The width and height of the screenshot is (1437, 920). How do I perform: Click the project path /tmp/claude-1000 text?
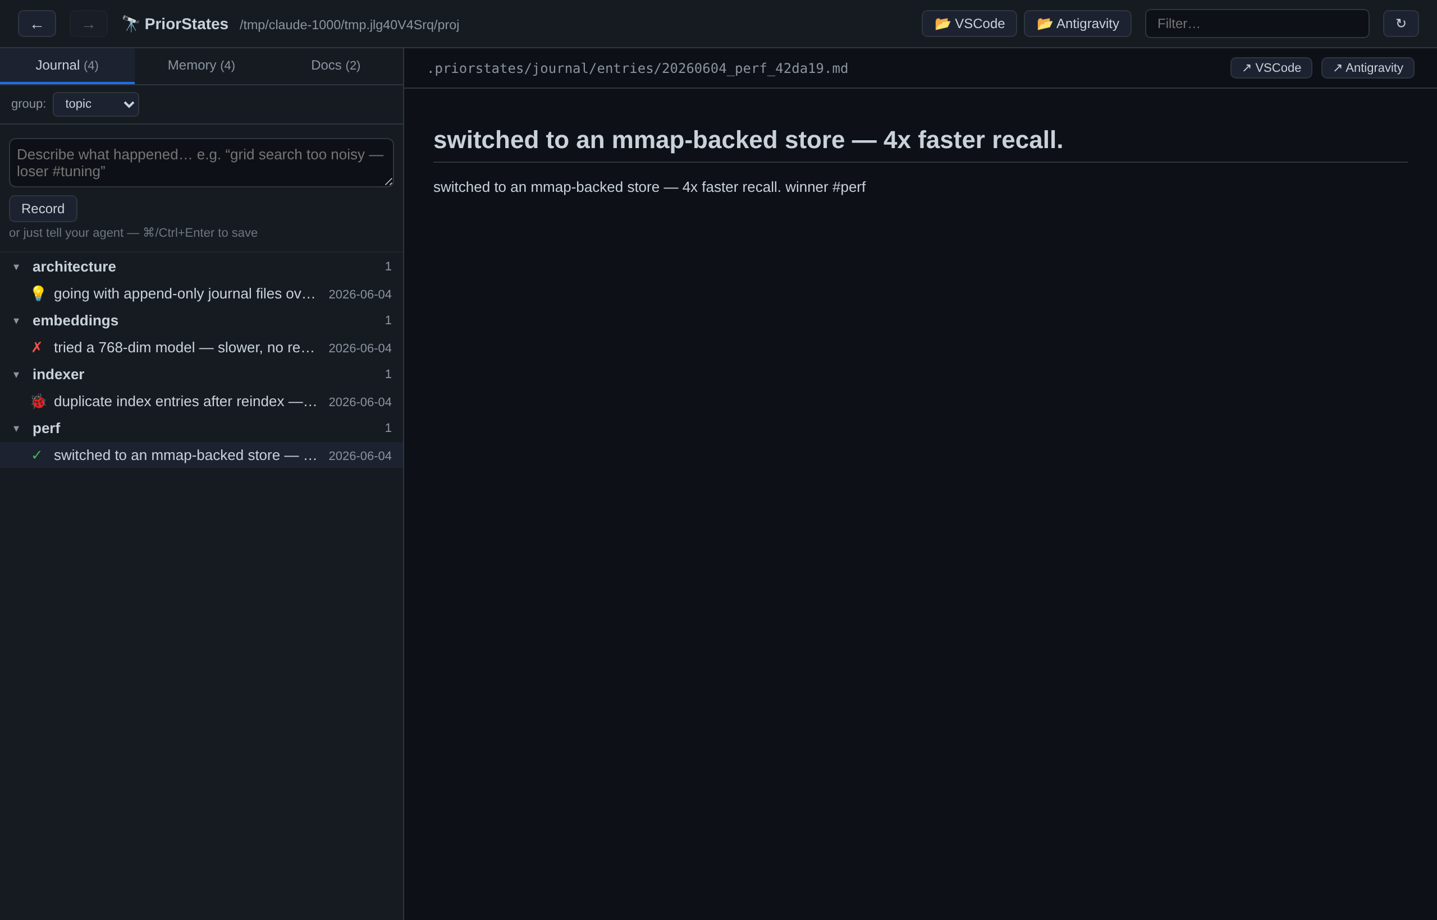(349, 25)
